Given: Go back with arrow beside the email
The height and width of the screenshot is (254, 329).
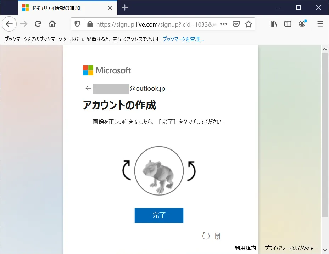Looking at the screenshot, I should (88, 88).
